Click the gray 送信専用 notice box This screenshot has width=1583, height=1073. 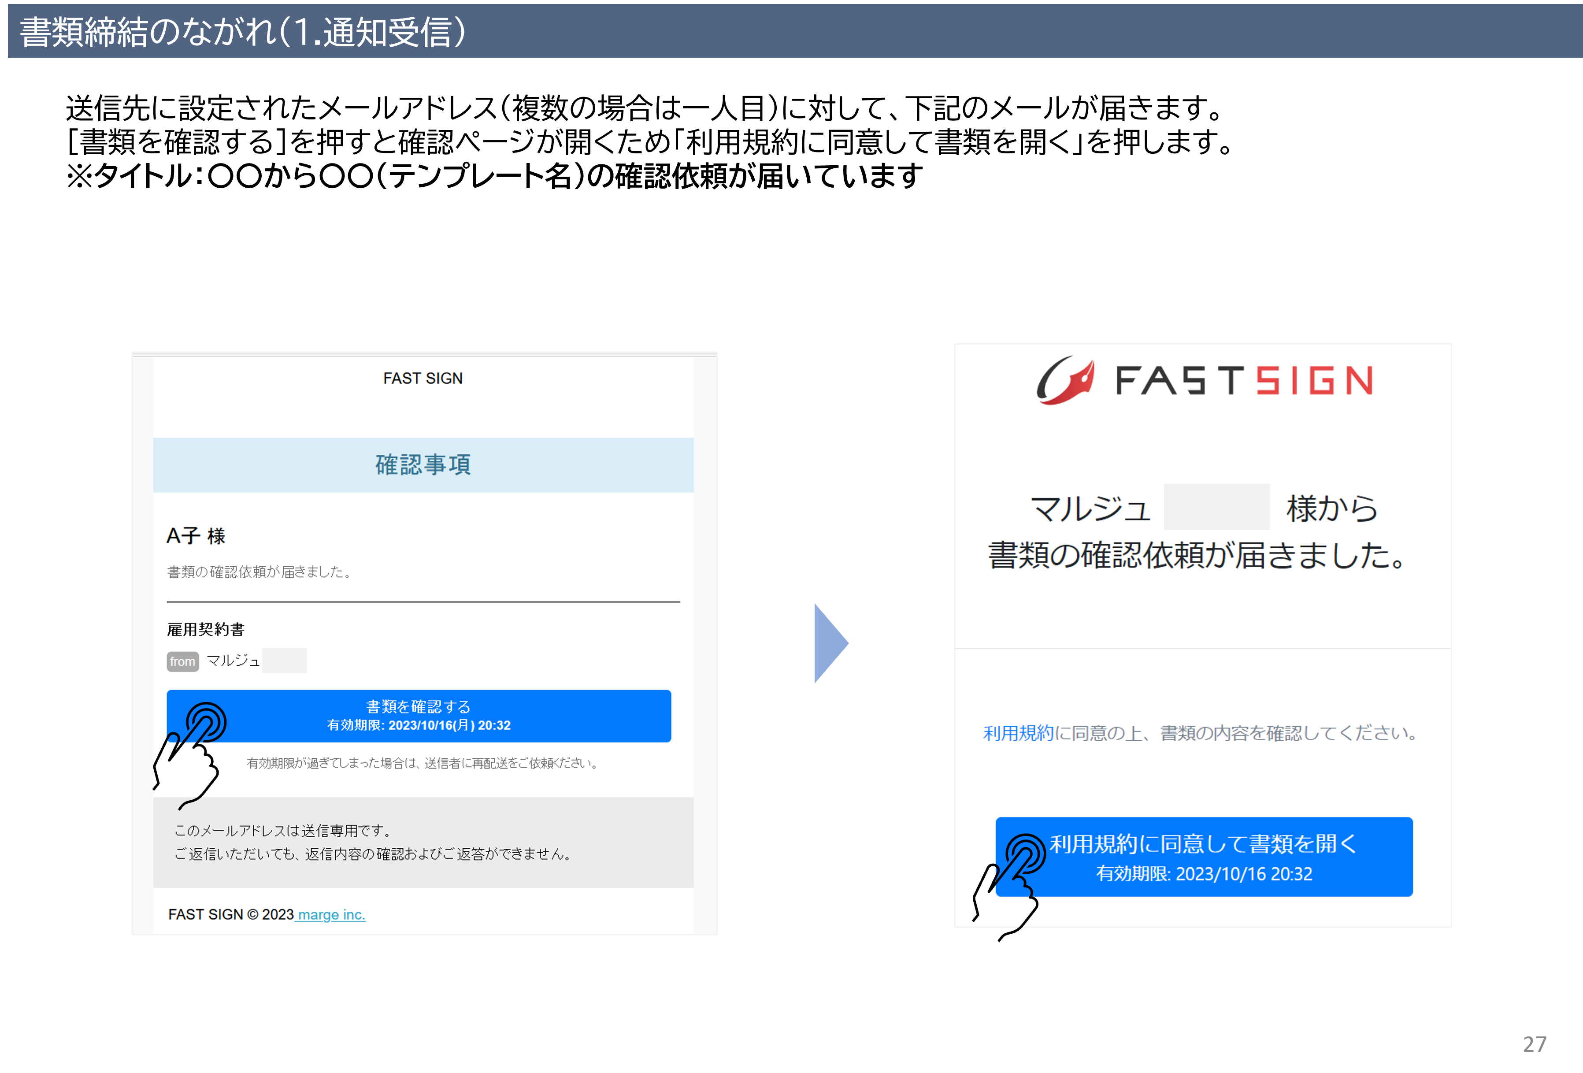(x=423, y=842)
